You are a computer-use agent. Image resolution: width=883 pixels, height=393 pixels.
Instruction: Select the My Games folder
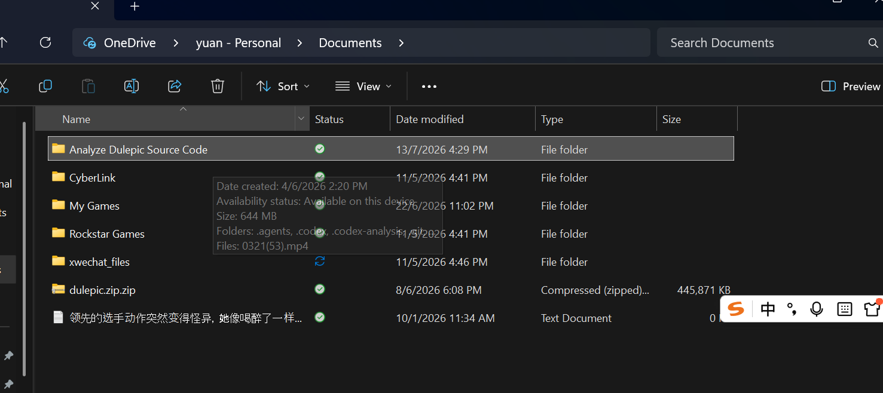click(x=94, y=205)
